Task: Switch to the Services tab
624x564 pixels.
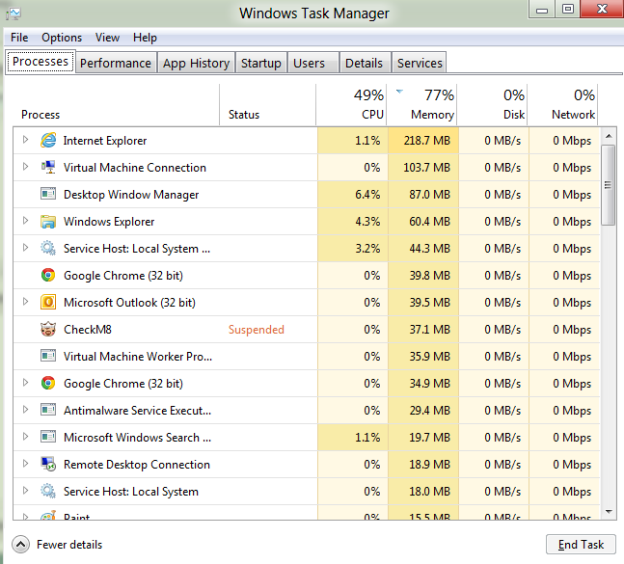Action: (x=419, y=63)
